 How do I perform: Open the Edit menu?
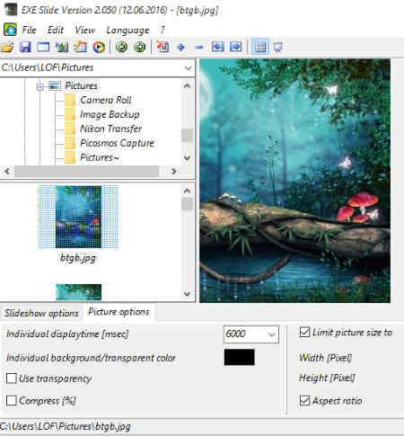[56, 30]
